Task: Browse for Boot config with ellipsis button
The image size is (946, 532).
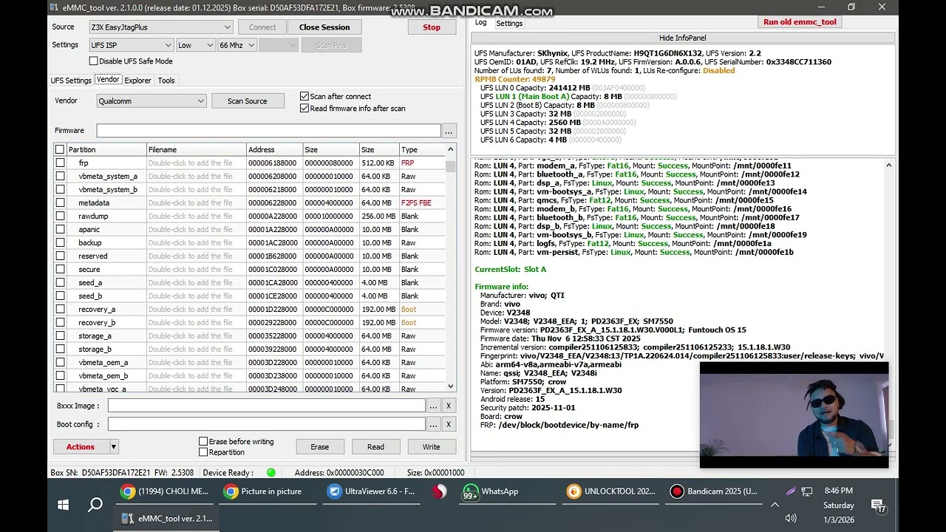Action: [433, 424]
